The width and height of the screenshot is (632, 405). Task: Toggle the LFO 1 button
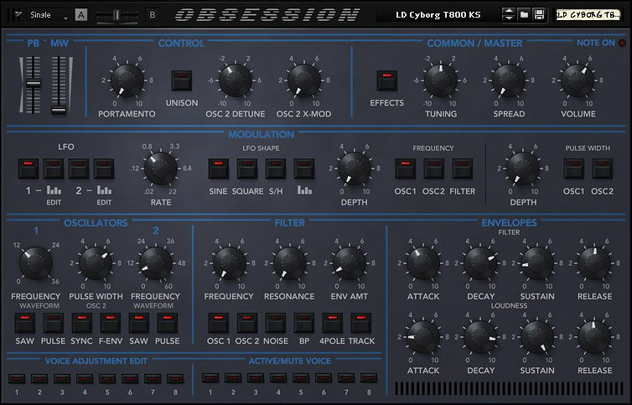pos(28,169)
